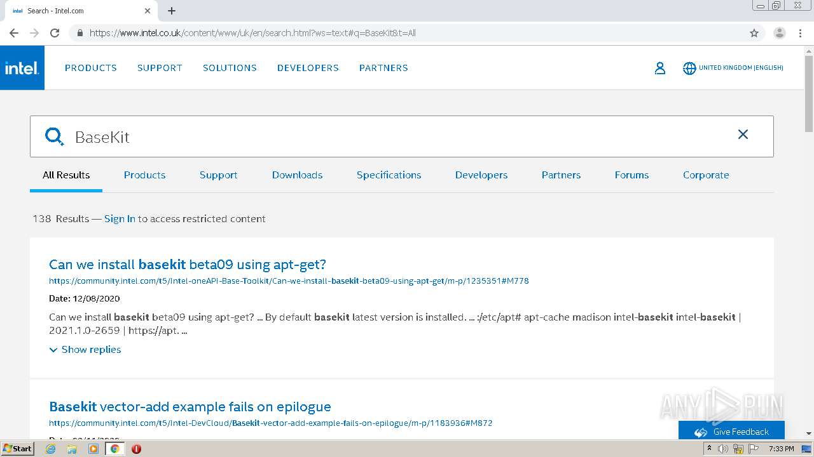The height and width of the screenshot is (457, 814).
Task: Open SOLUTIONS menu
Action: (230, 68)
